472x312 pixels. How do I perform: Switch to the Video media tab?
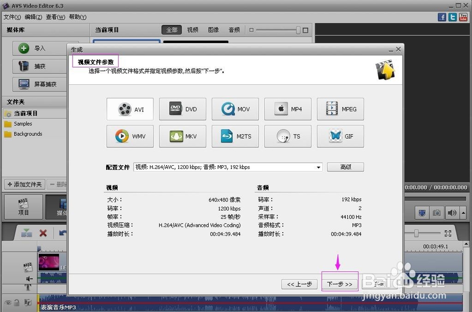(x=193, y=30)
